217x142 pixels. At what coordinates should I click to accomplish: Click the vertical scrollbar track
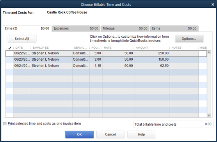coord(209,84)
